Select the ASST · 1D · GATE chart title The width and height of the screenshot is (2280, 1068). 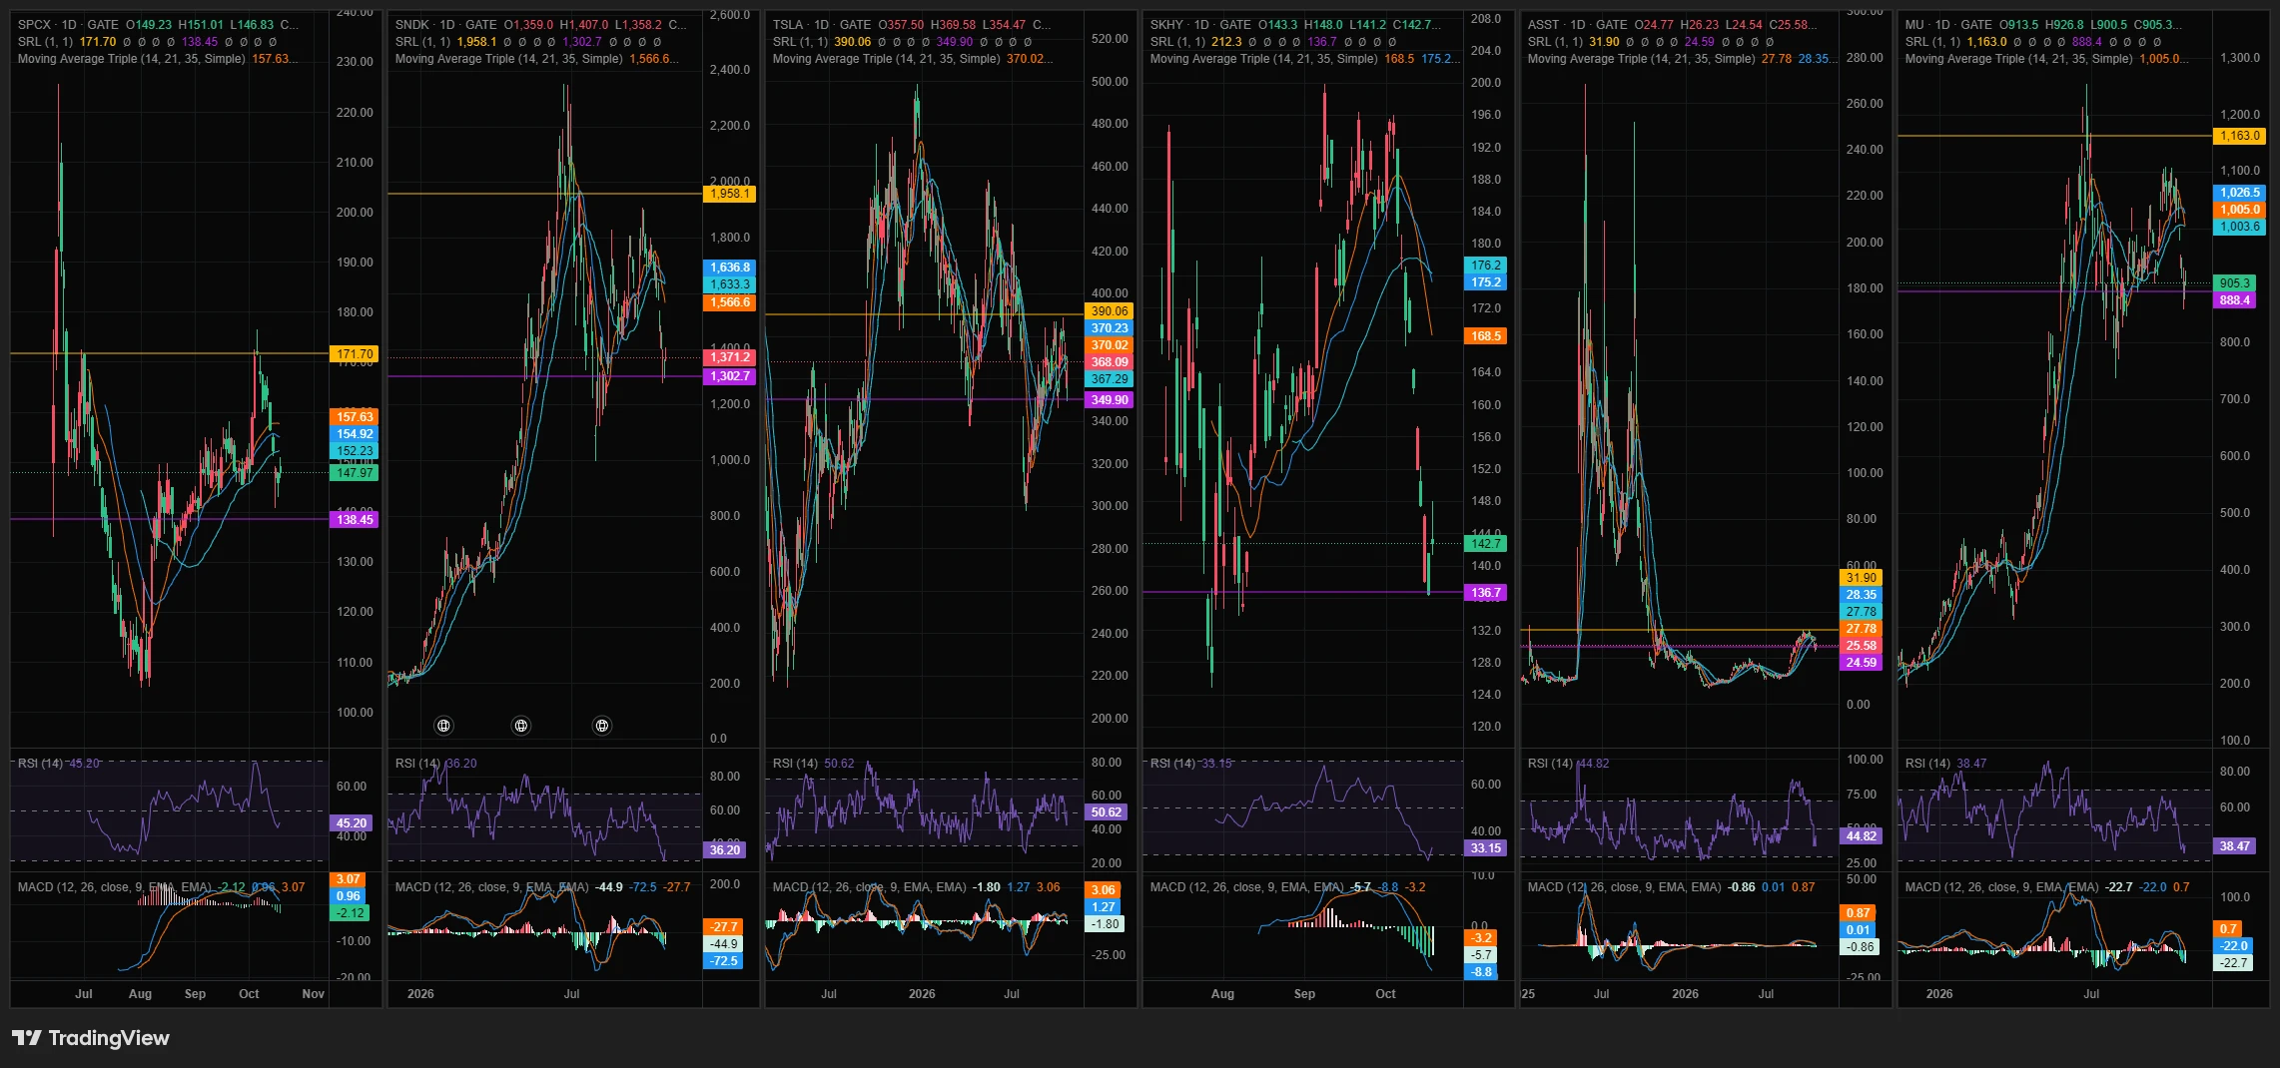point(1578,25)
